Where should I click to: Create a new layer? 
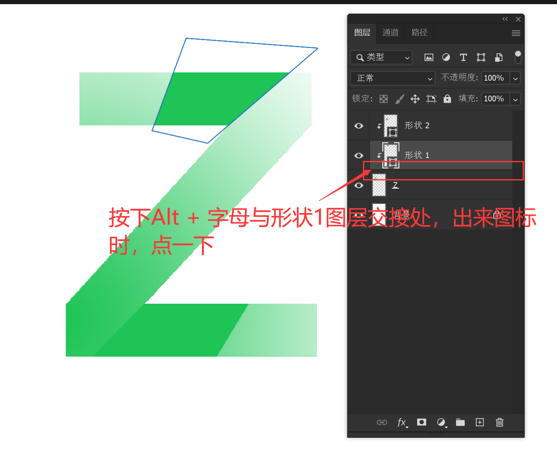pyautogui.click(x=480, y=422)
